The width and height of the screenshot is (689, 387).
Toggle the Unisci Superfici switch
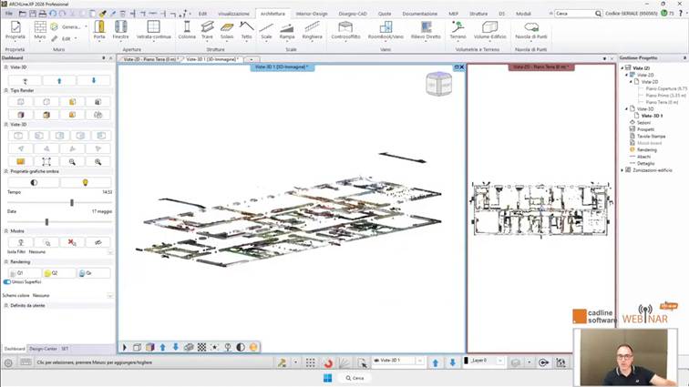pyautogui.click(x=6, y=282)
